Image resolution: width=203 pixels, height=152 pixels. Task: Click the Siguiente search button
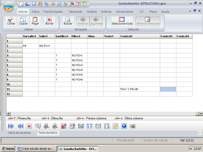pos(96,21)
